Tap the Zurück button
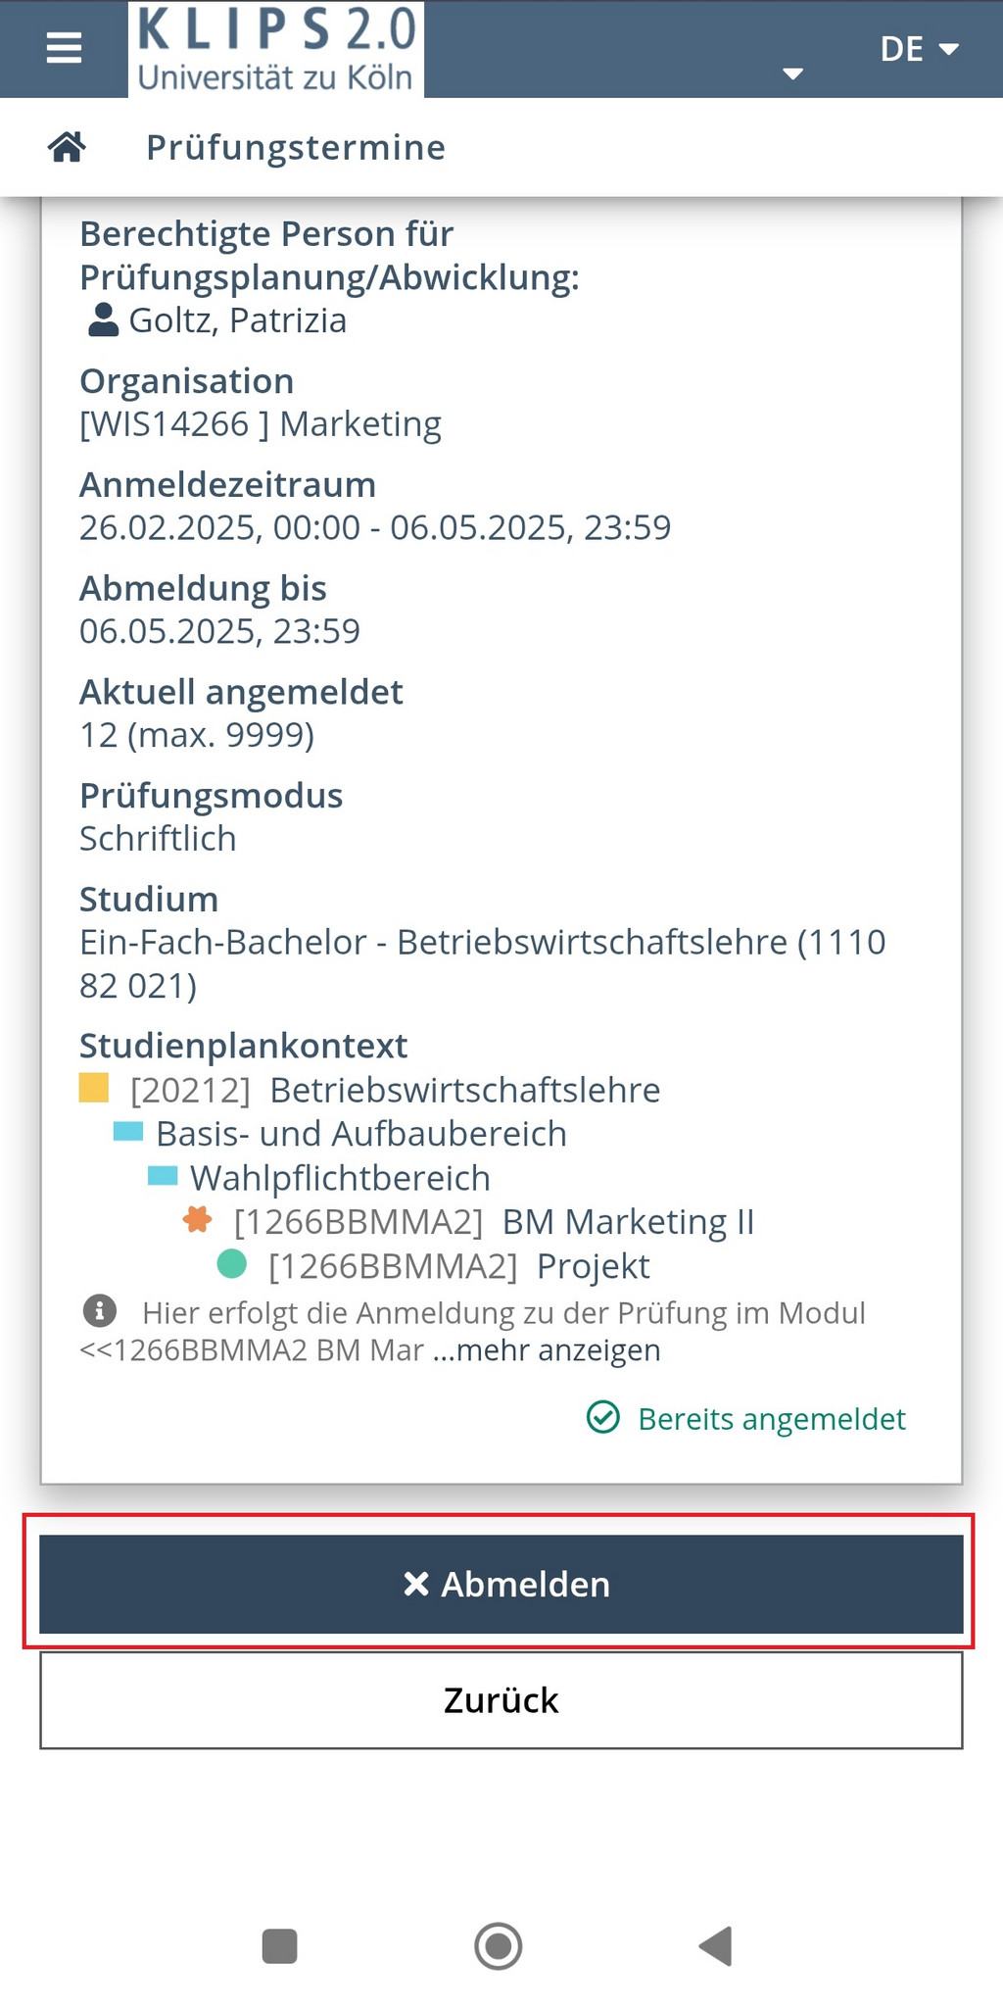1003x2008 pixels. (501, 1700)
